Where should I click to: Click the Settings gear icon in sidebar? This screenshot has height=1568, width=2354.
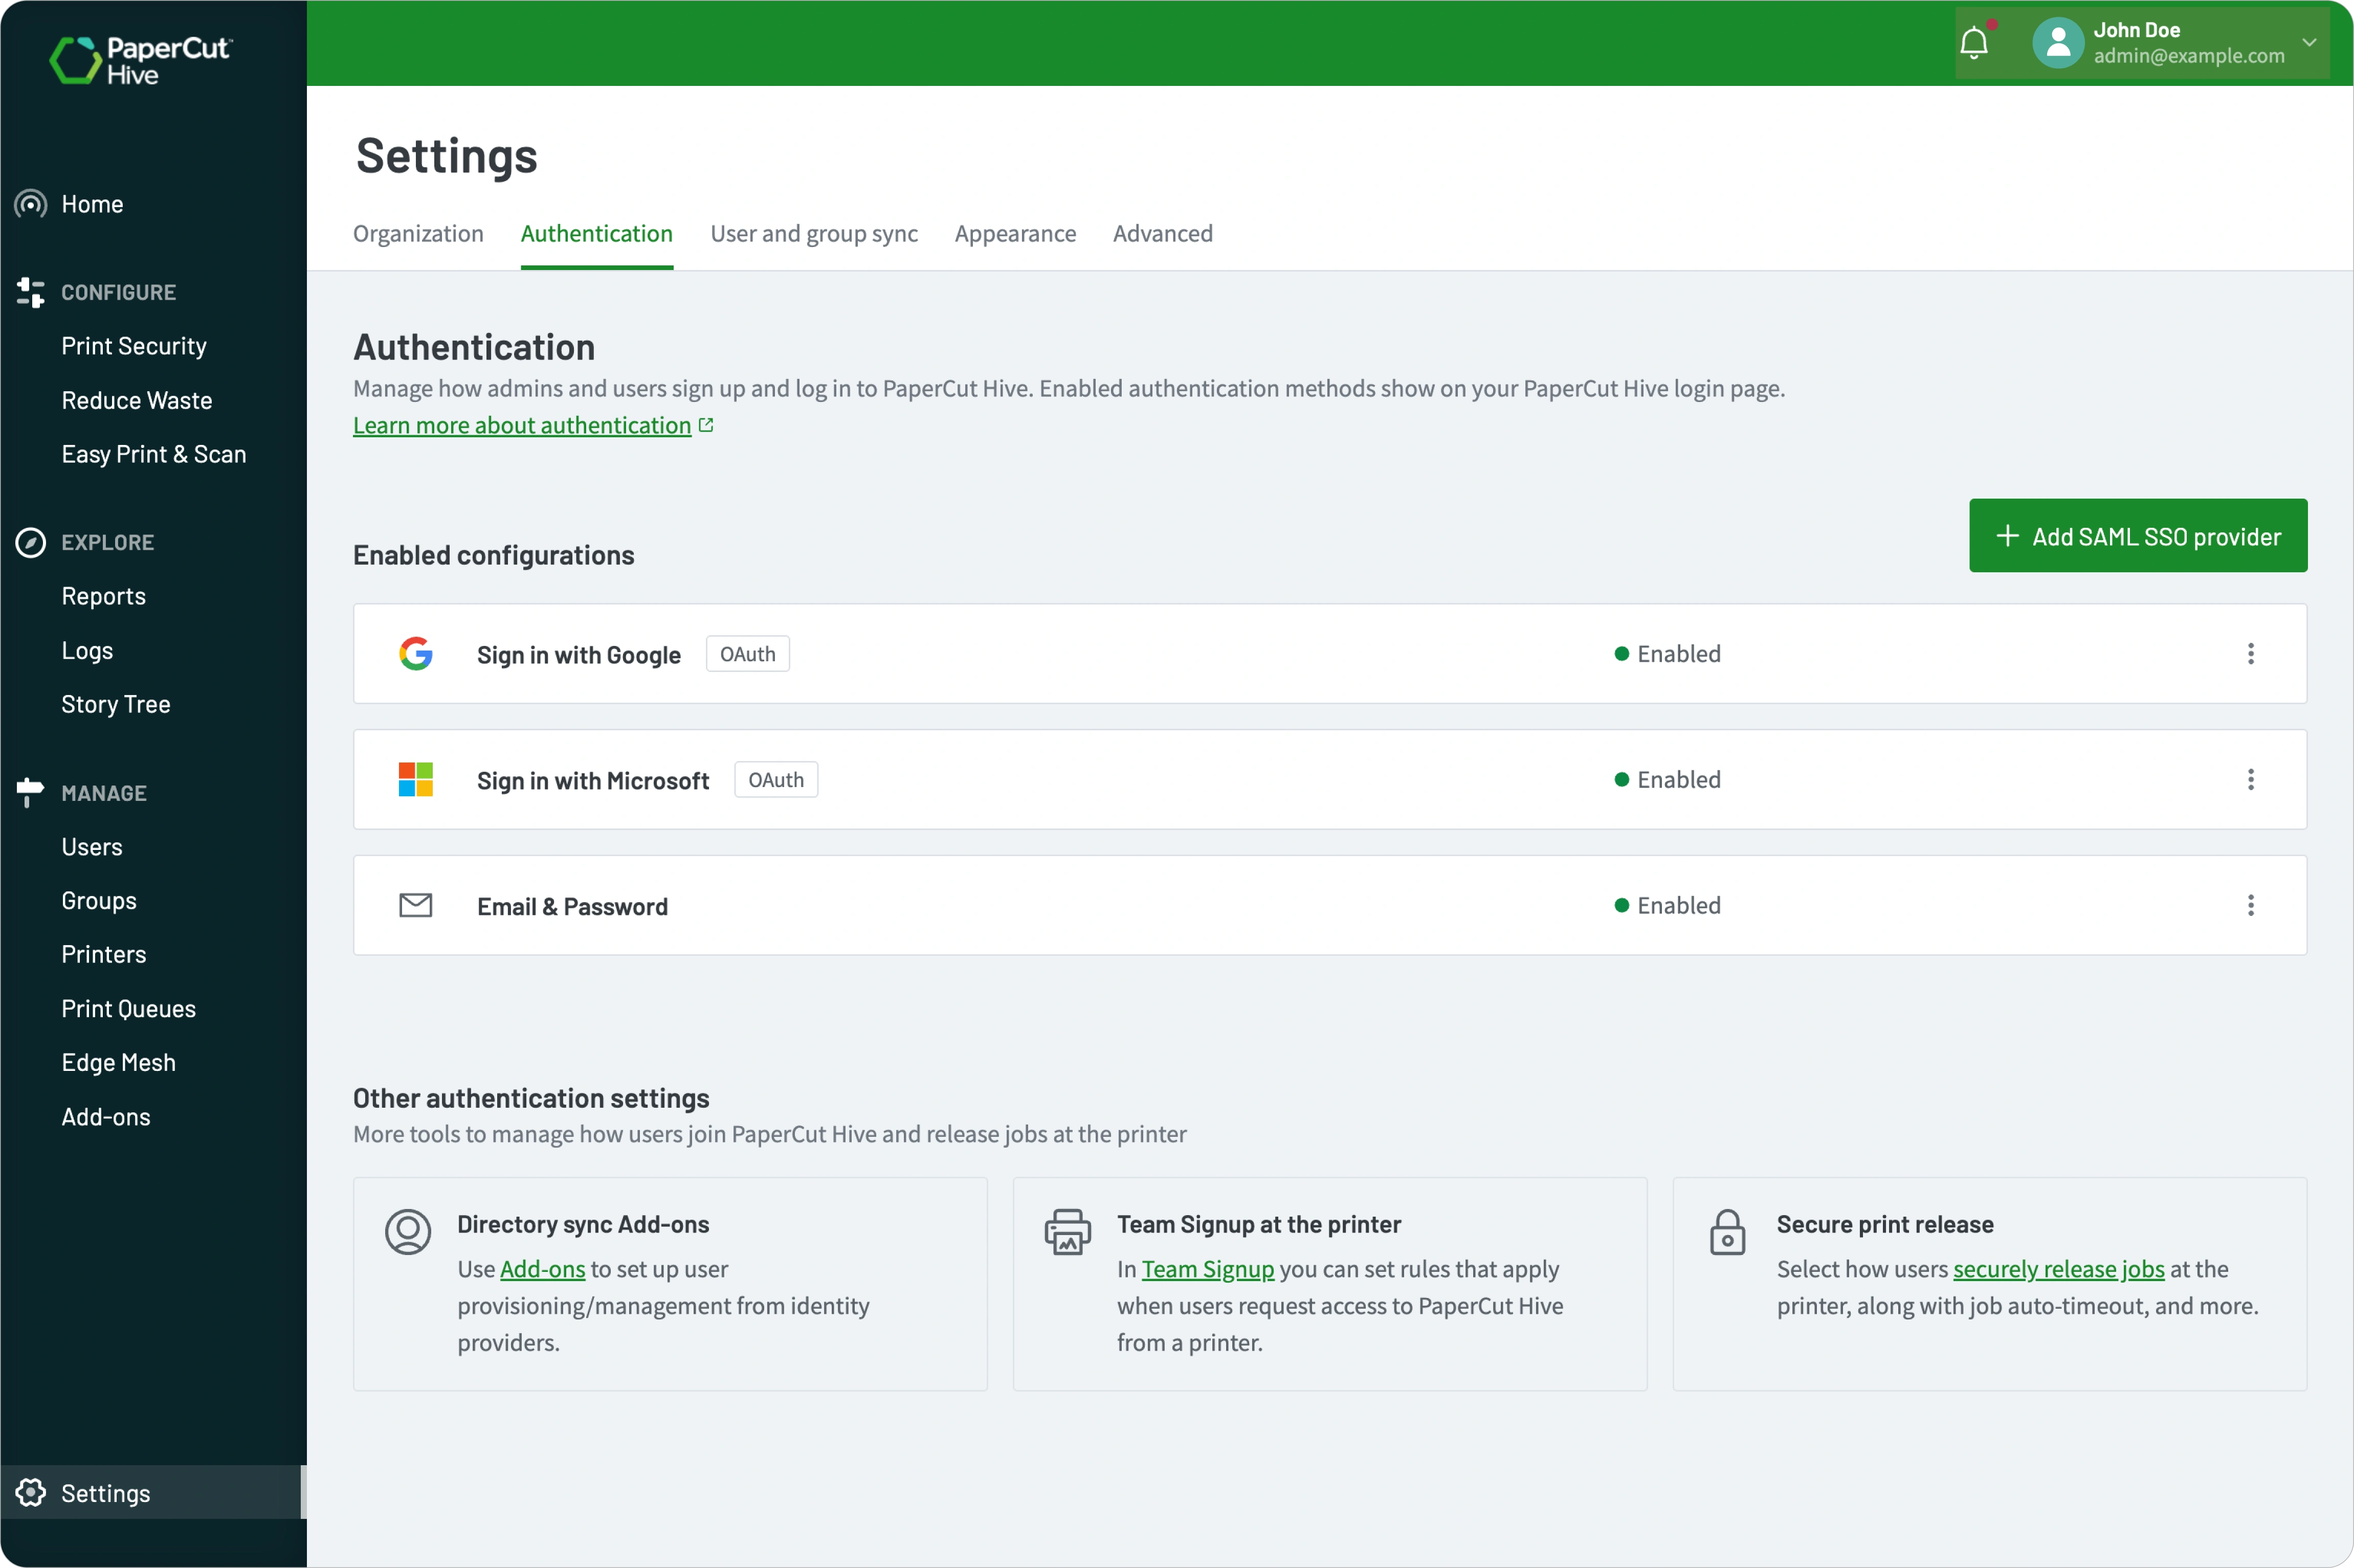pyautogui.click(x=31, y=1492)
